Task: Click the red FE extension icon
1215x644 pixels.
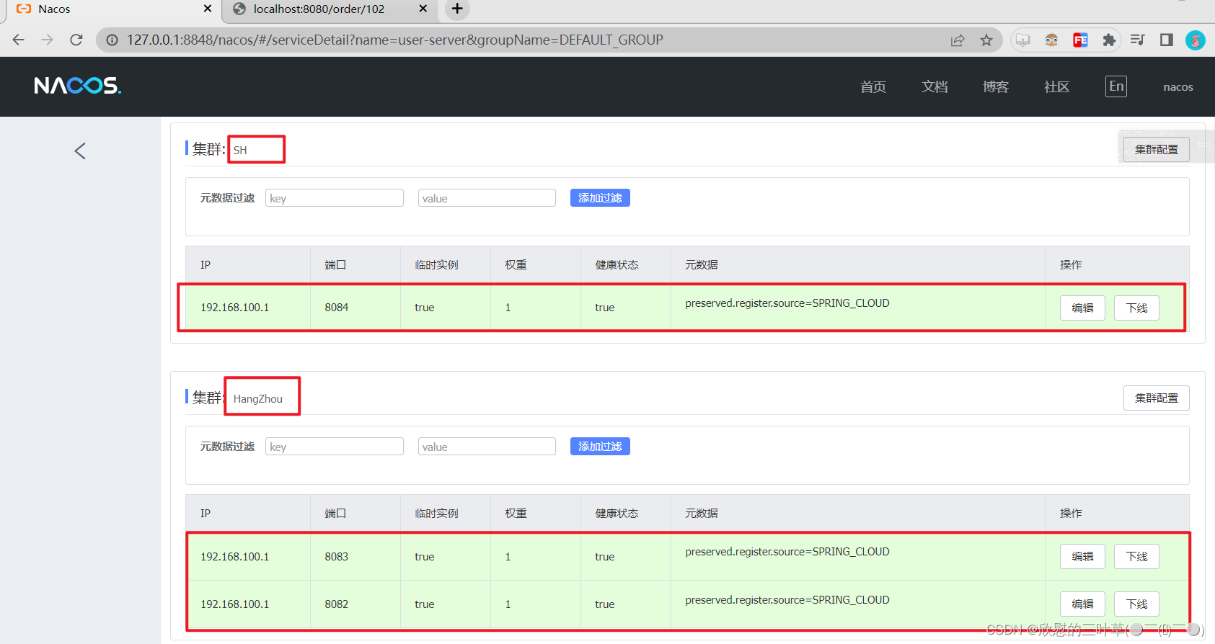Action: pyautogui.click(x=1080, y=40)
